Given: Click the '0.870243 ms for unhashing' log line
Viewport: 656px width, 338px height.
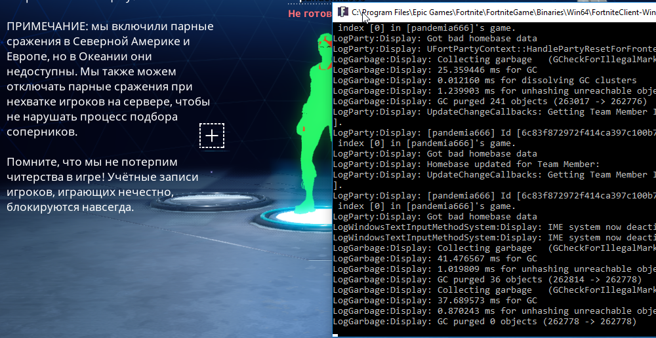Looking at the screenshot, I should (x=494, y=311).
